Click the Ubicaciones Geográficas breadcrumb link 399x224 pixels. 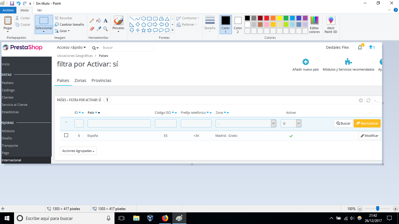click(75, 56)
